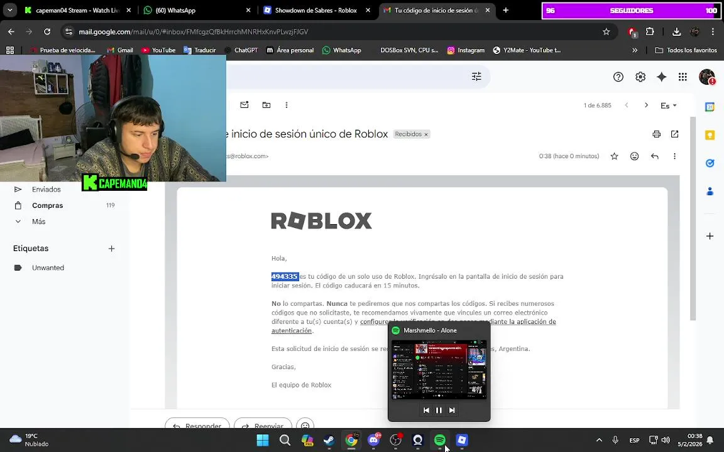The width and height of the screenshot is (724, 452).
Task: Move email to folder icon
Action: click(x=266, y=105)
